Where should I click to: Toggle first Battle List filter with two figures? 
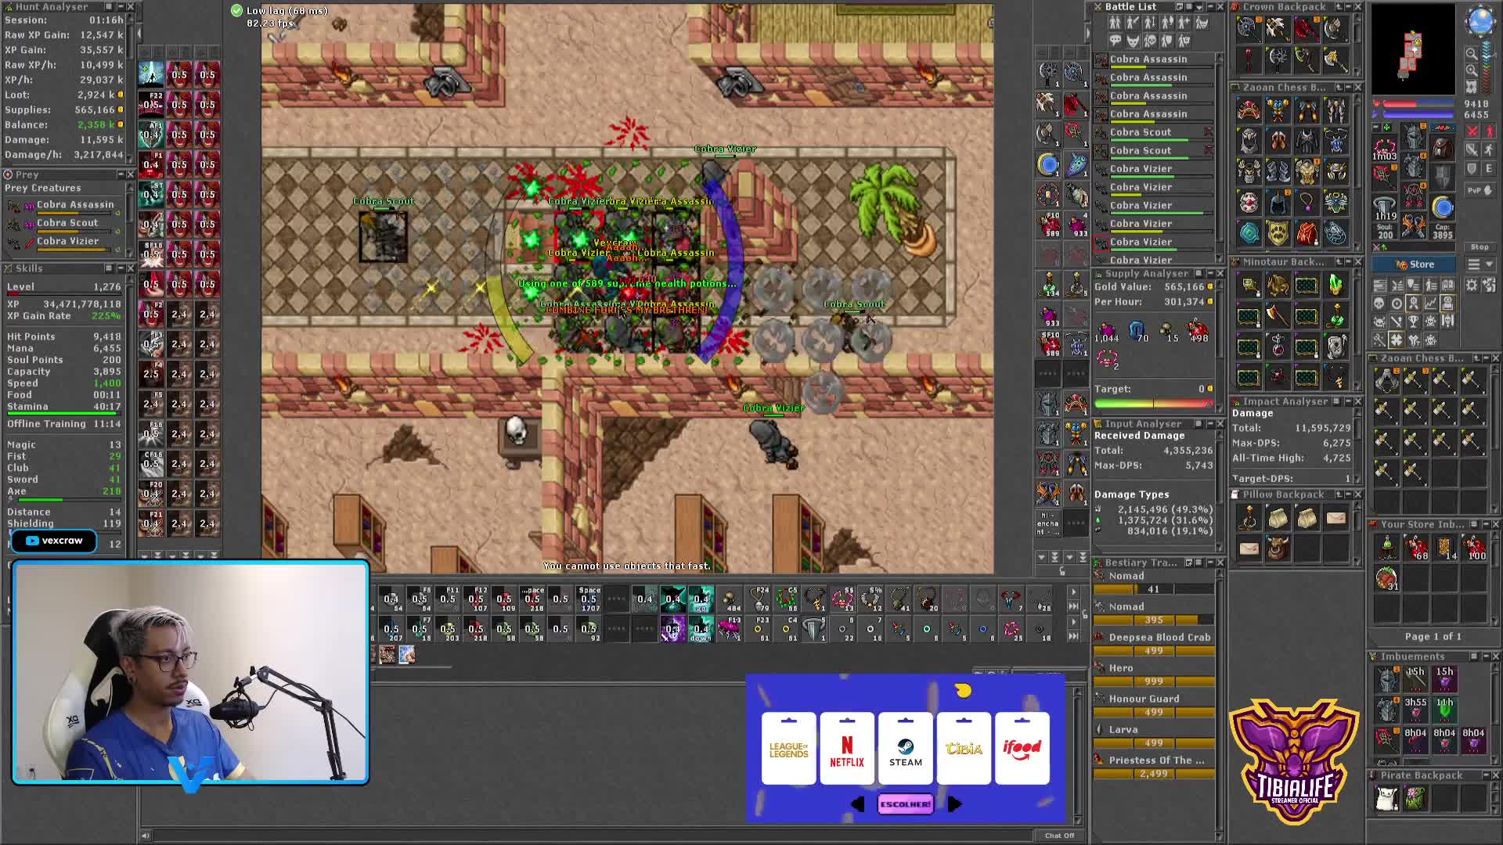[1116, 23]
